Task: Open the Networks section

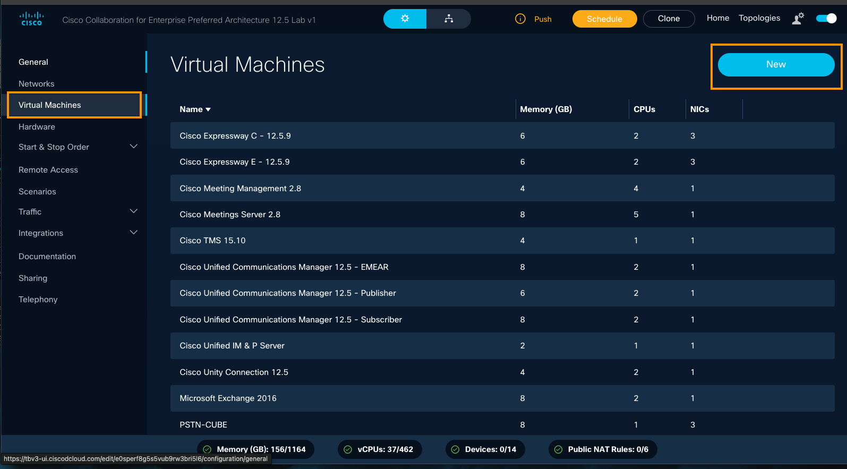Action: pyautogui.click(x=36, y=84)
